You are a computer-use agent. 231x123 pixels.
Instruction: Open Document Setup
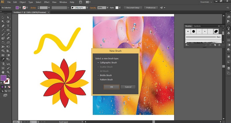coord(133,8)
